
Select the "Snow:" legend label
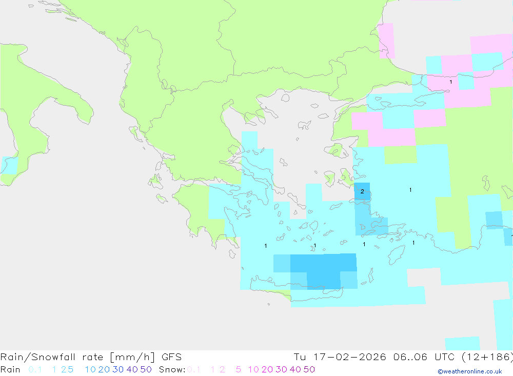[x=172, y=369]
